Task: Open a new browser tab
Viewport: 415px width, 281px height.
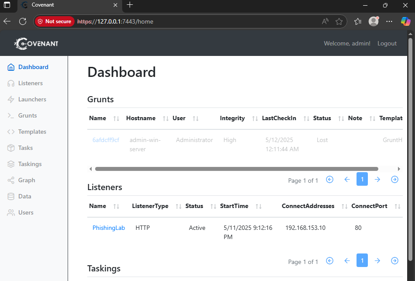Action: 130,5
